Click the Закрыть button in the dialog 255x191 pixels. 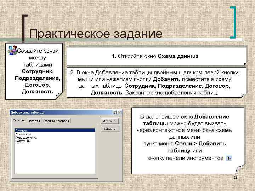(x=110, y=129)
